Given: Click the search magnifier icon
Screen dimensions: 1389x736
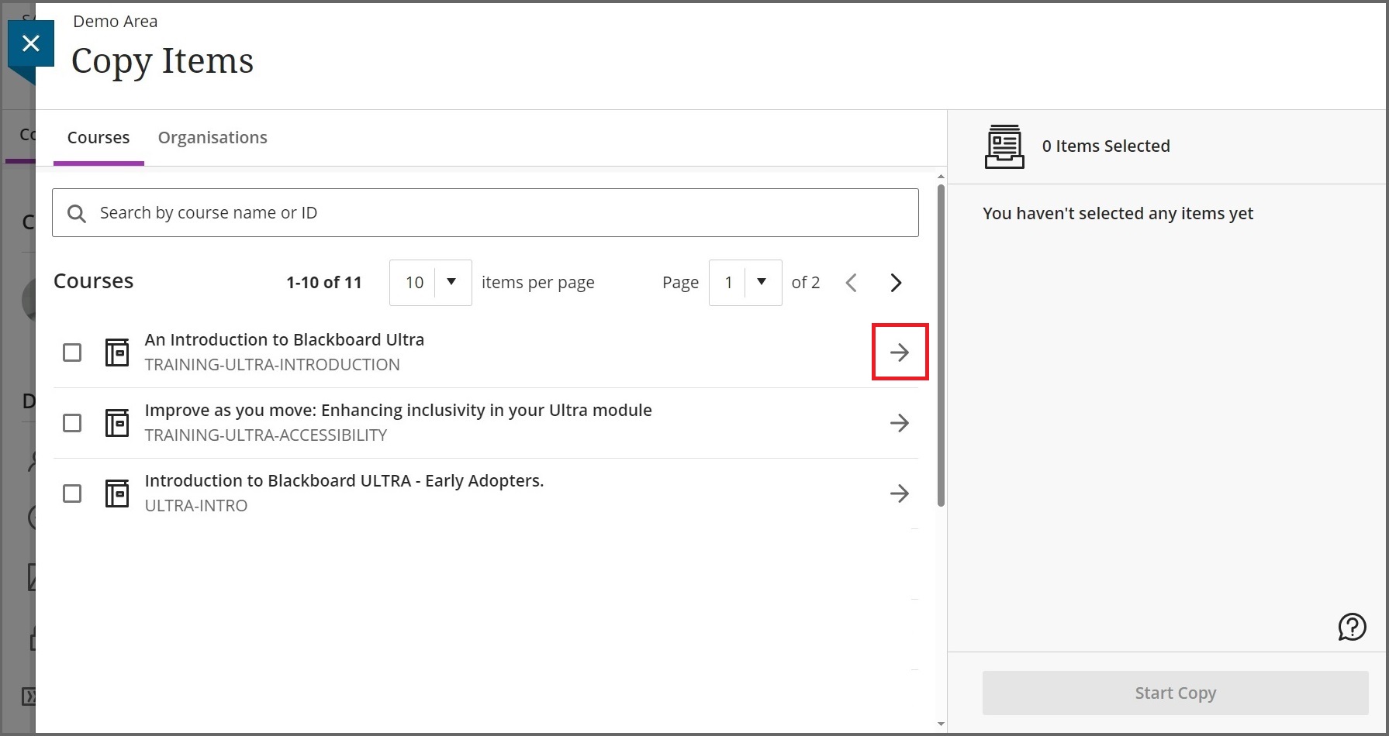Looking at the screenshot, I should click(76, 213).
